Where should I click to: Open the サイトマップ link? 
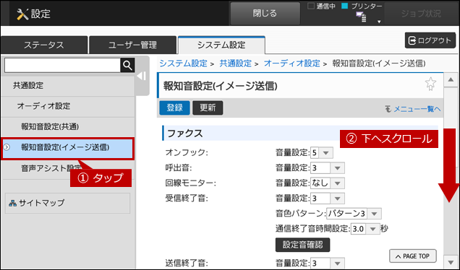pos(67,203)
